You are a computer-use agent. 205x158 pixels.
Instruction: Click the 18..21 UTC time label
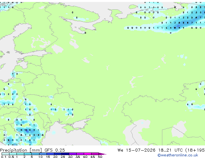(x=170, y=150)
